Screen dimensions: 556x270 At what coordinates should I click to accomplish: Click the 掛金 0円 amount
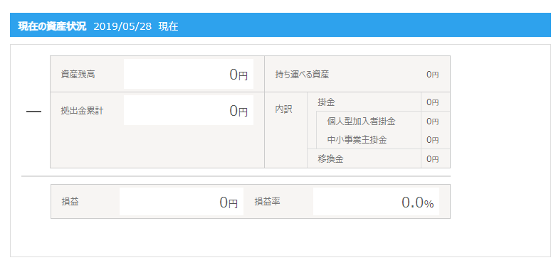click(433, 102)
